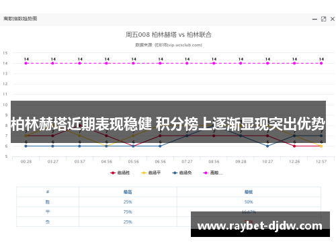
Task: Click the 09:28 x-axis label
Action: tap(241, 162)
